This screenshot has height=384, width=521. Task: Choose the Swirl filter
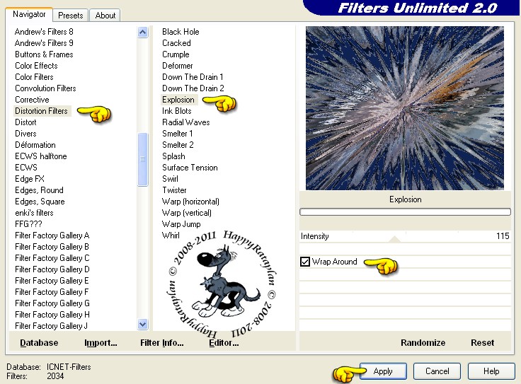(170, 179)
